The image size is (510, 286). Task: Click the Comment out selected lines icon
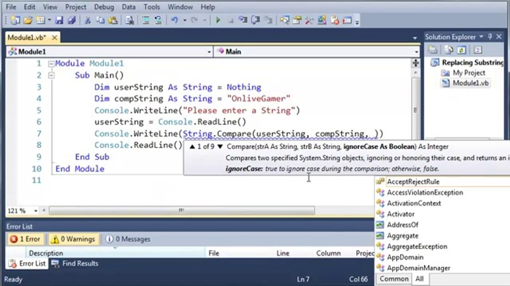tap(146, 20)
